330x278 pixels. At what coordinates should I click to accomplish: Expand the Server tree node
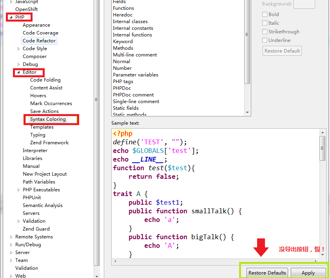tap(11, 253)
